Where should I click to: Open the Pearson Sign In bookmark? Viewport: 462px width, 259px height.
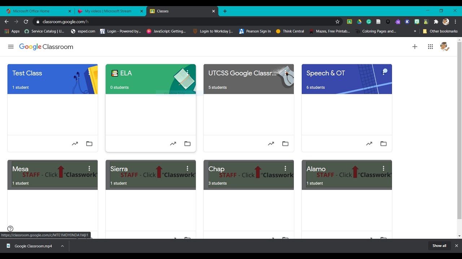tap(255, 31)
